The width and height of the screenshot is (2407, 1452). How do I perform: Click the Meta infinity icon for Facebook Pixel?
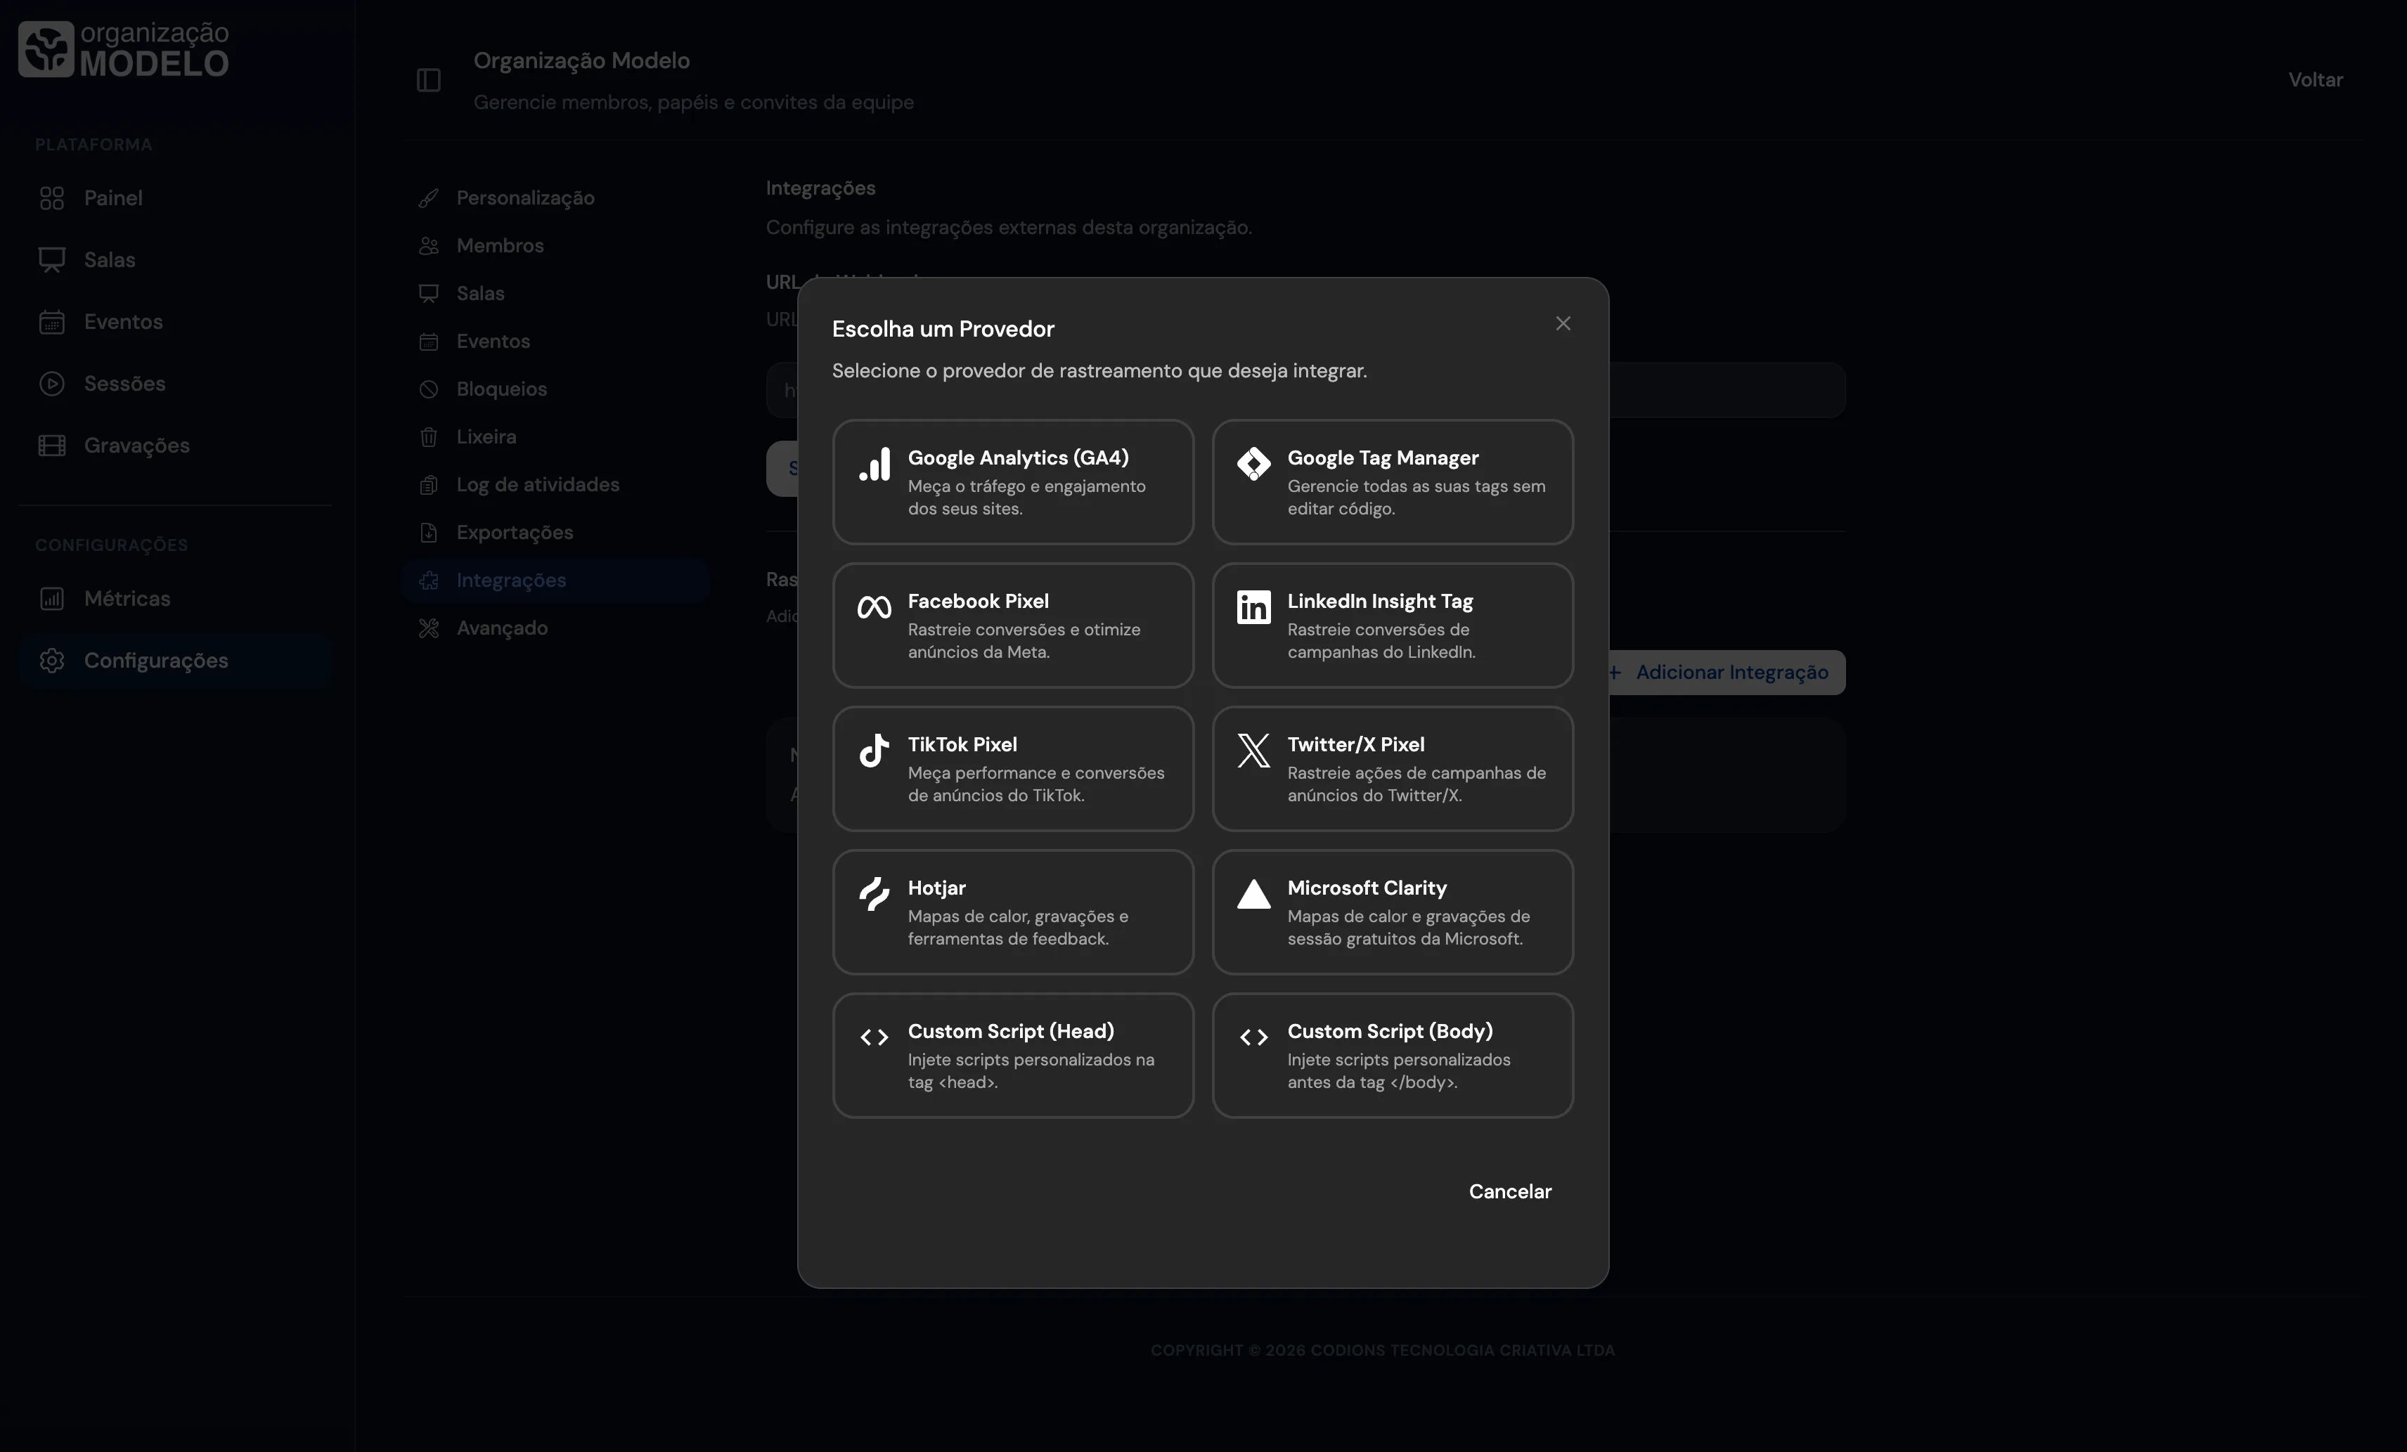pos(875,607)
